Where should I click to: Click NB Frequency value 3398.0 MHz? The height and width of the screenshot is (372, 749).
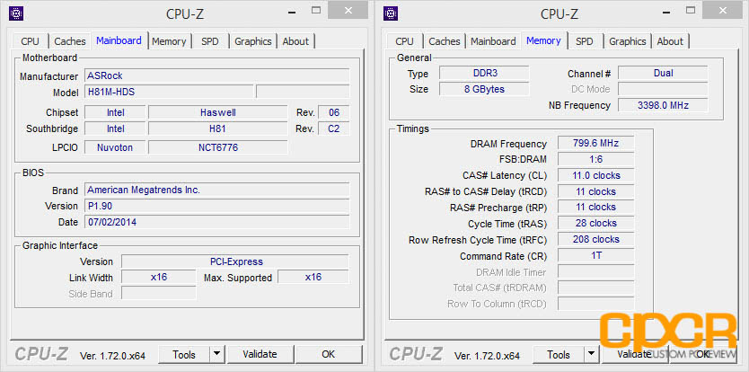coord(663,105)
